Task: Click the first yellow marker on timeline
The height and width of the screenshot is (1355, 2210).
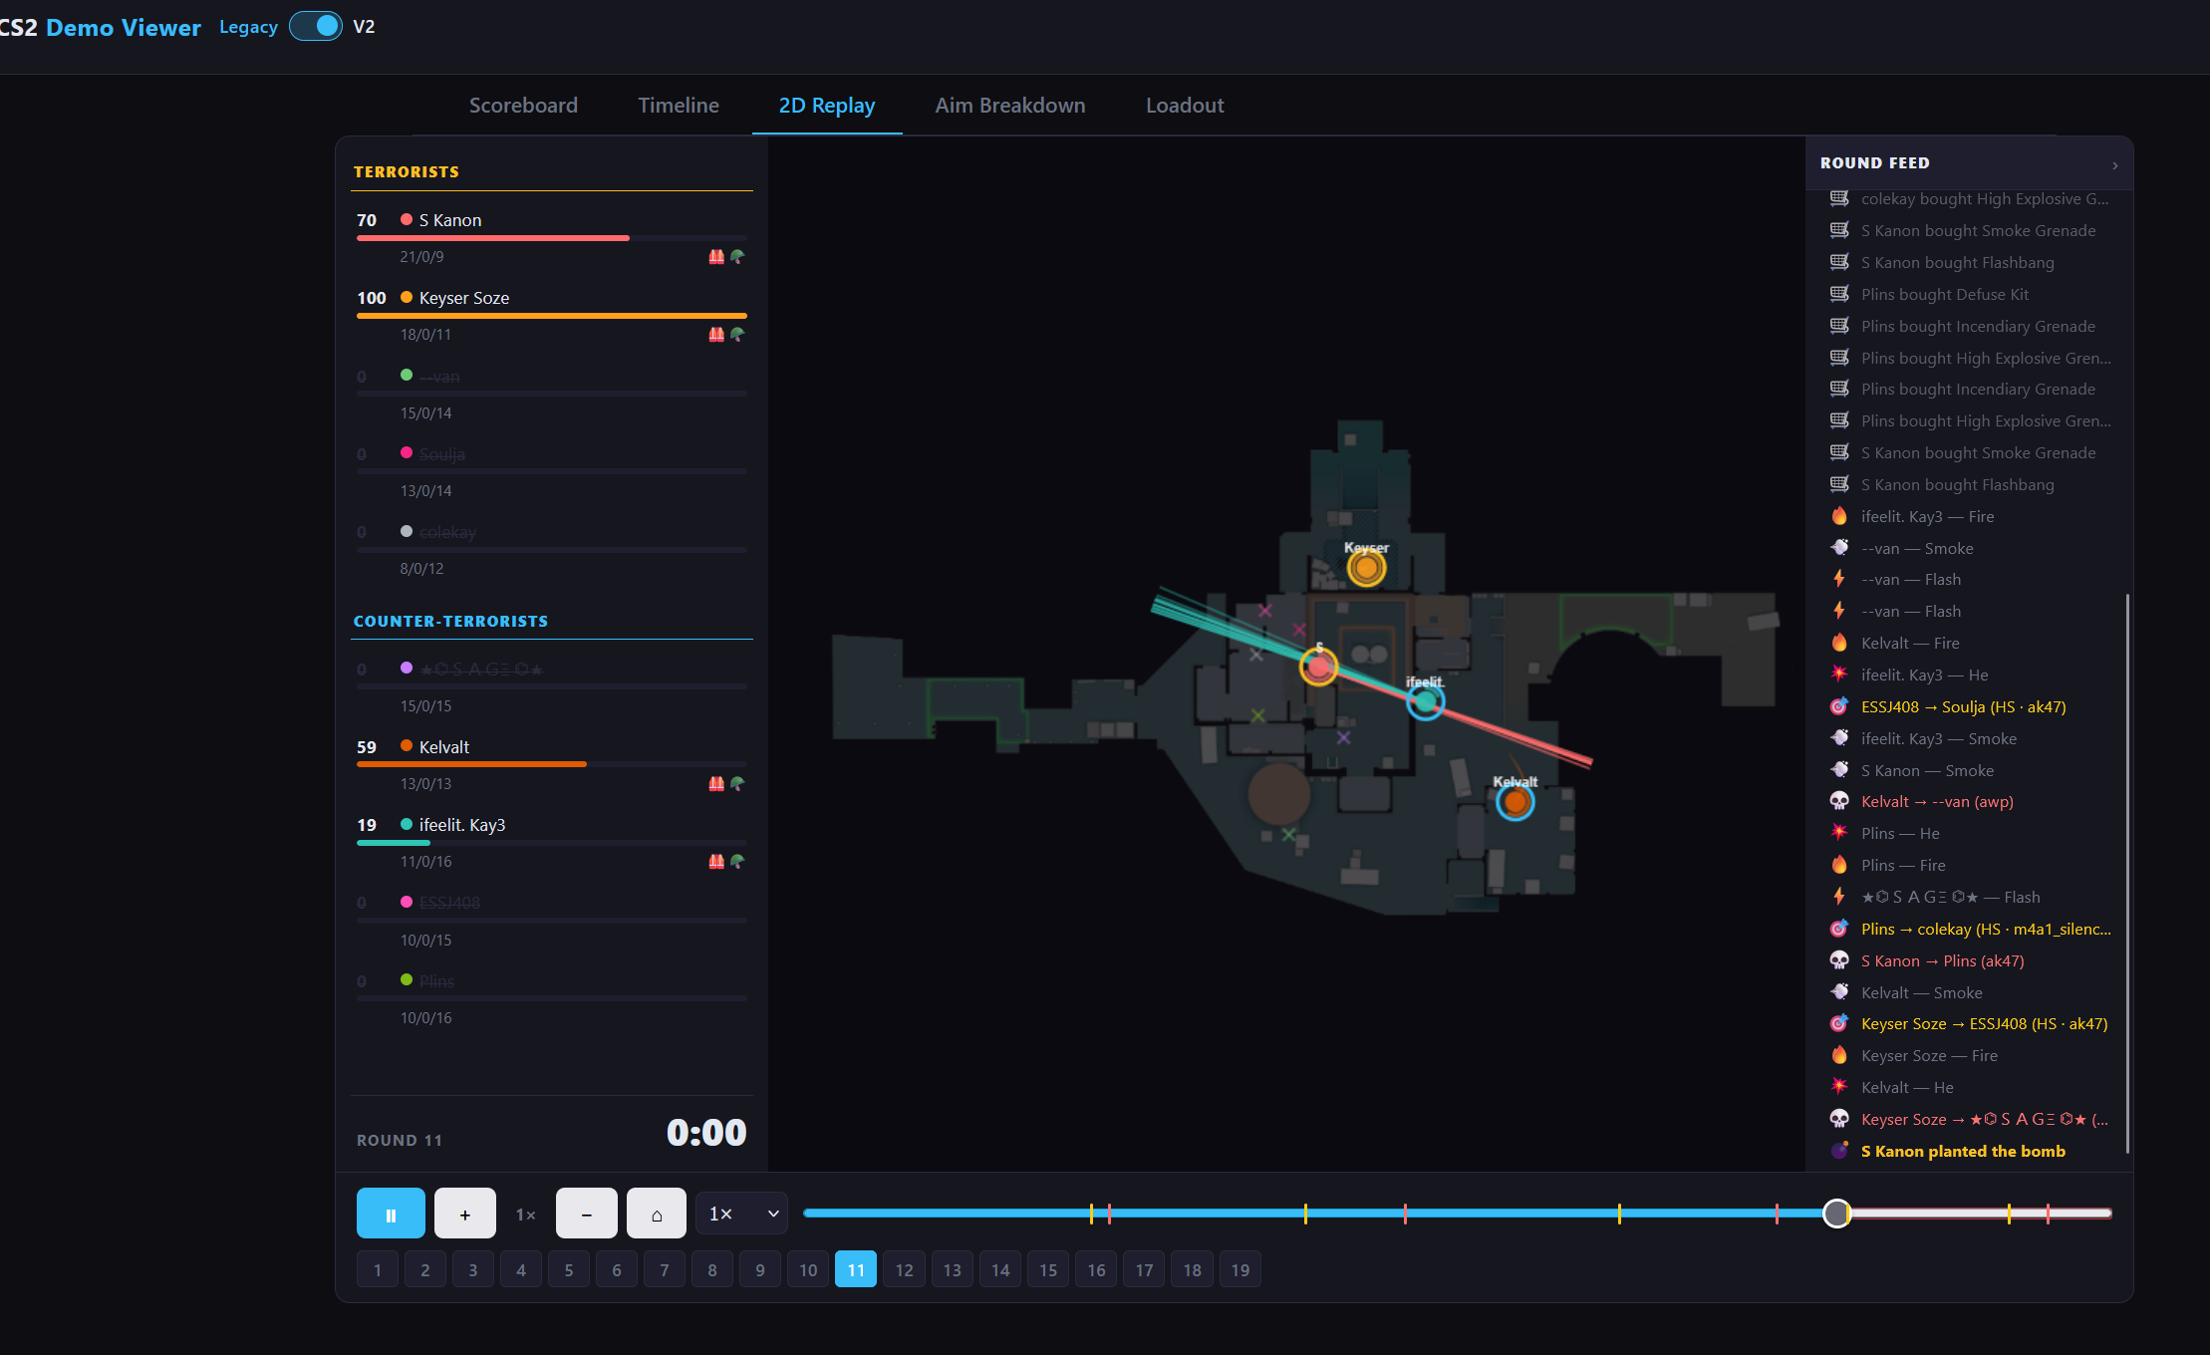Action: pos(1091,1214)
